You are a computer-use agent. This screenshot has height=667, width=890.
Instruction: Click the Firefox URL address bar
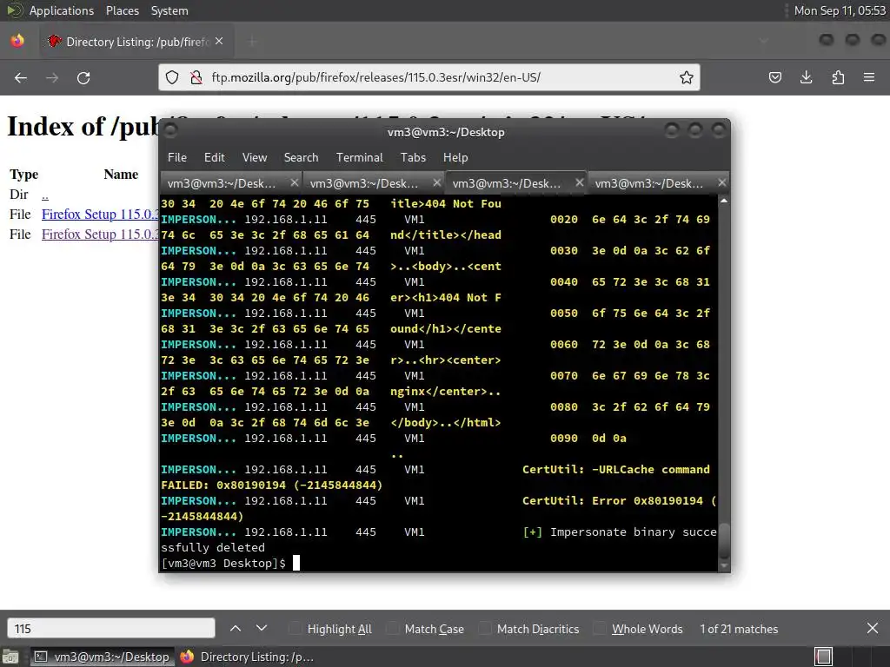[429, 77]
